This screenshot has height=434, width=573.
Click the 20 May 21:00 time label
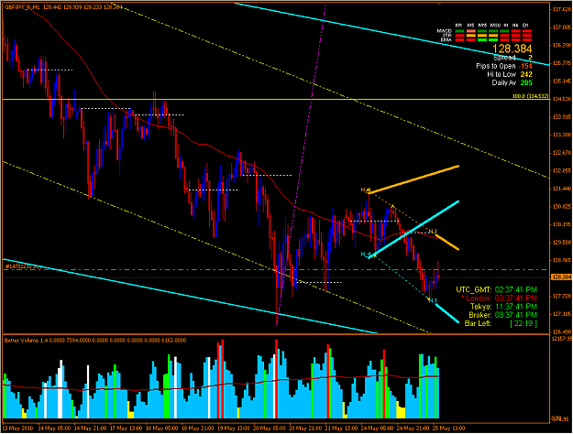(304, 429)
